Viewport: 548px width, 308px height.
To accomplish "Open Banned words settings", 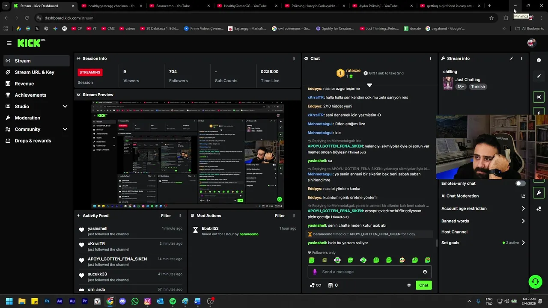I will point(483,221).
